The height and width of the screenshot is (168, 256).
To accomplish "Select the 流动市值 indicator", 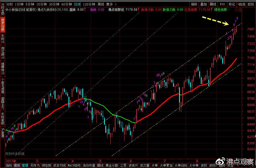I will [89, 165].
